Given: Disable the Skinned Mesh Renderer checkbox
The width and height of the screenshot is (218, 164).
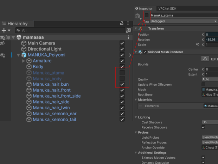Looking at the screenshot, I should [x=145, y=52].
